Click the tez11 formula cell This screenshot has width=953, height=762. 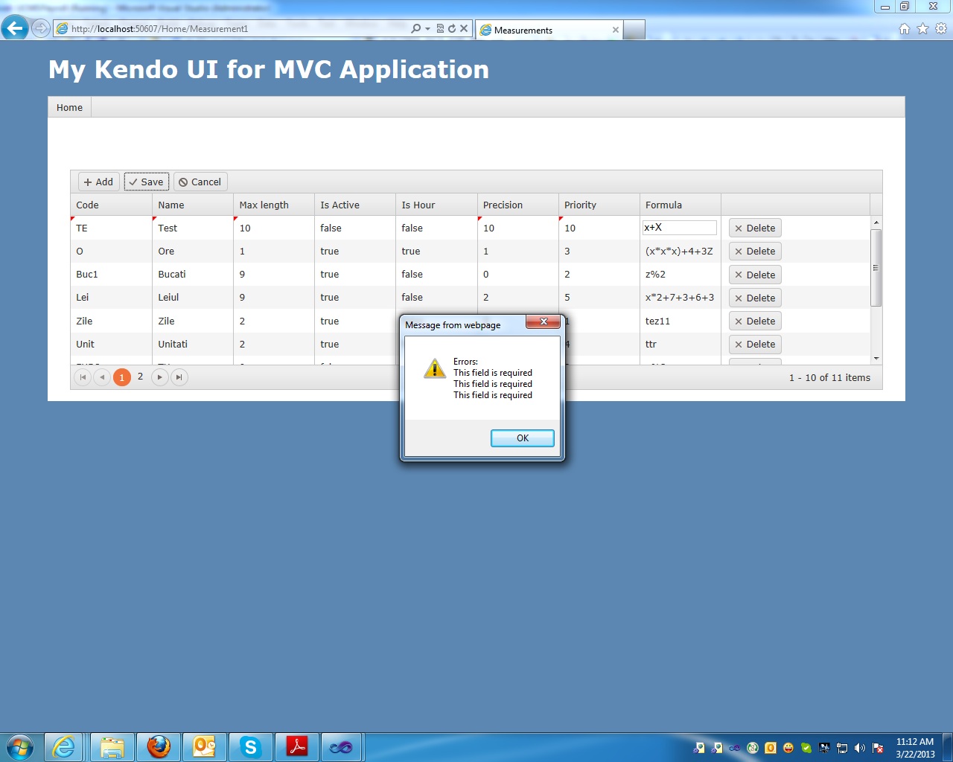click(680, 321)
